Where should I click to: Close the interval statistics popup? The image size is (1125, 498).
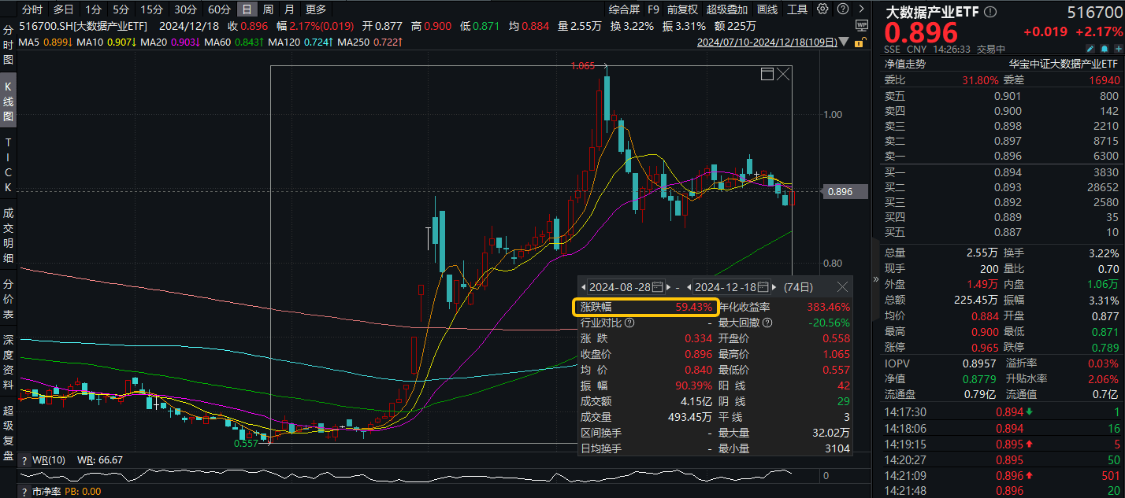(x=841, y=286)
